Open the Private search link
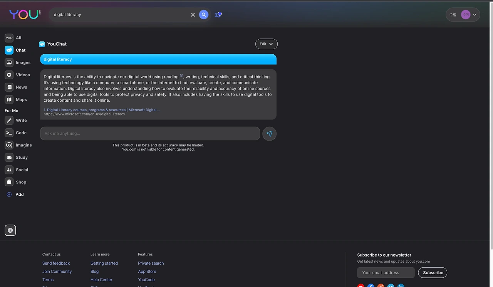The image size is (493, 287). [x=151, y=264]
